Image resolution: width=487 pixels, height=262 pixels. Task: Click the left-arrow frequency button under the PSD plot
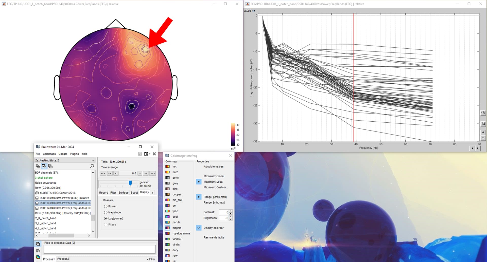click(x=472, y=148)
